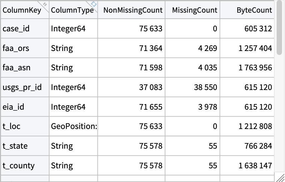Image resolution: width=285 pixels, height=182 pixels.
Task: Click the resize grip in bottom-right corner
Action: (x=280, y=177)
